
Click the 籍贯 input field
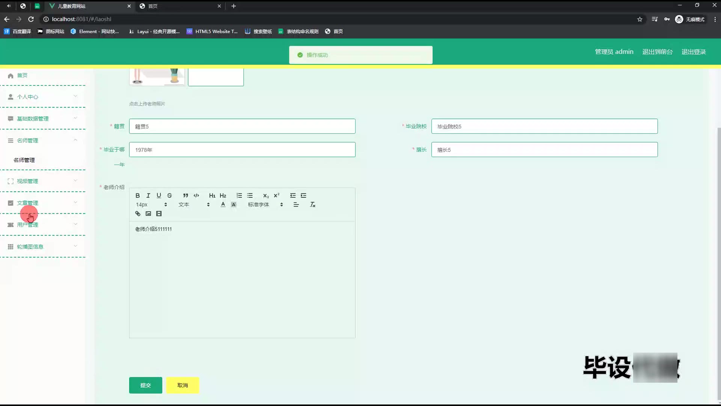pos(242,126)
